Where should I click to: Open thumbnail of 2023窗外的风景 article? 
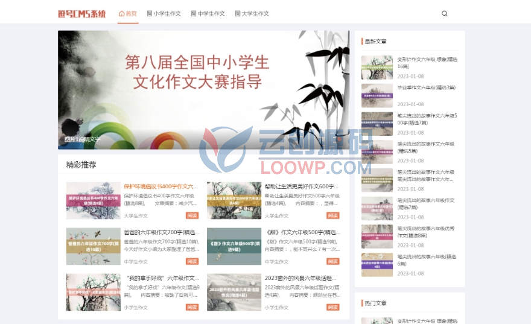(x=234, y=292)
